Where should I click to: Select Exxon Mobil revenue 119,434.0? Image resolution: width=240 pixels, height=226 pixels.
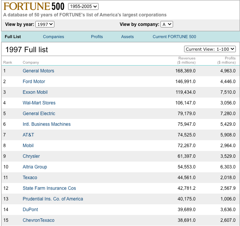click(x=186, y=92)
